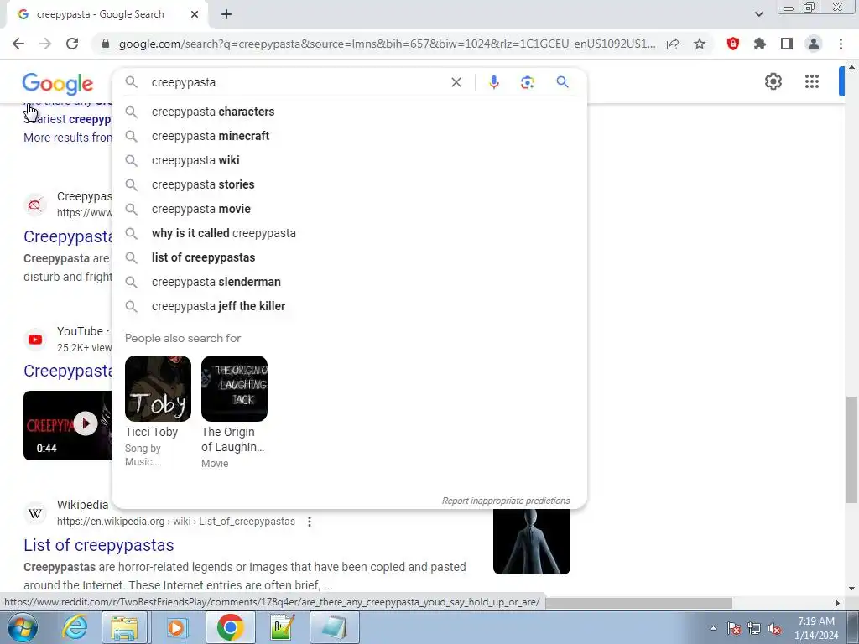This screenshot has width=859, height=644.
Task: Choose suggestion creepypasta minecraft
Action: click(x=350, y=136)
